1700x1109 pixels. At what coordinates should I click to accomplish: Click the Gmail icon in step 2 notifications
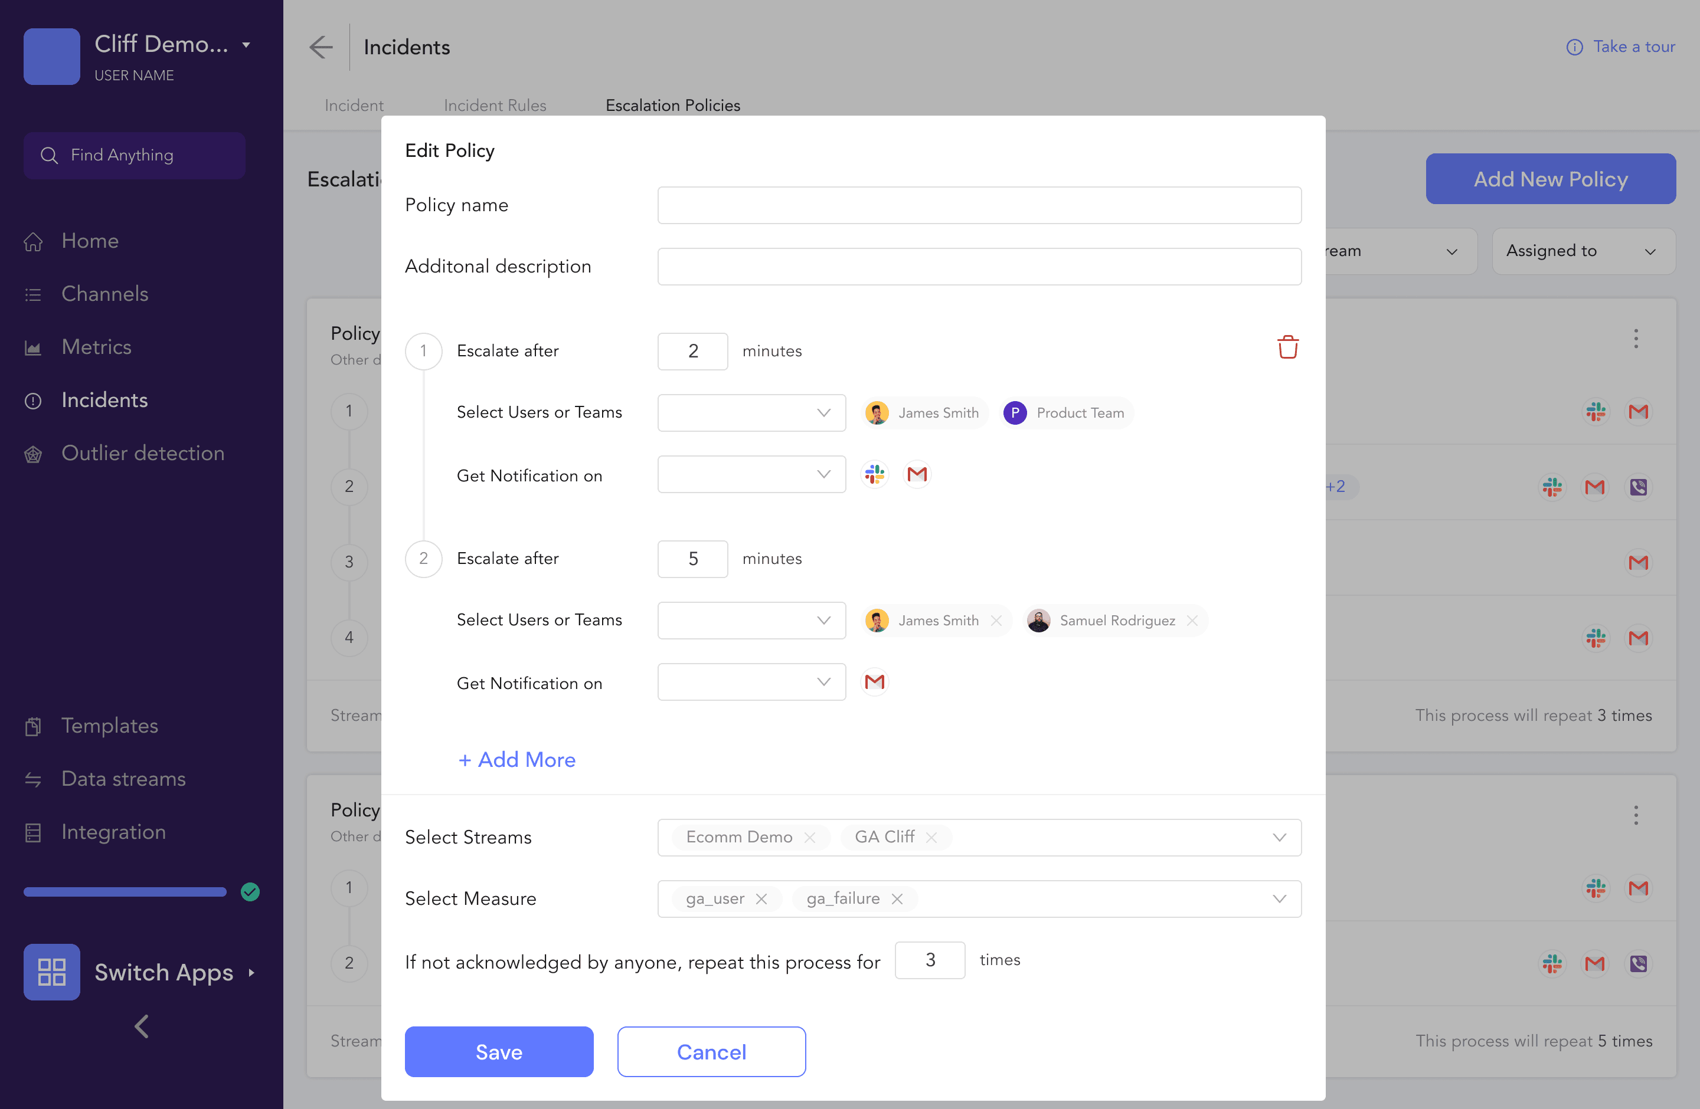874,681
